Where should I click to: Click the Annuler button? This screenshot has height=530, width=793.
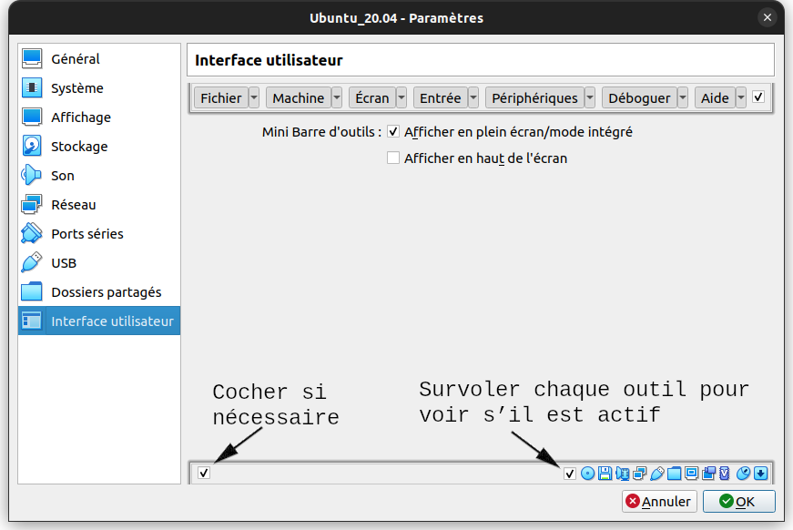(659, 502)
